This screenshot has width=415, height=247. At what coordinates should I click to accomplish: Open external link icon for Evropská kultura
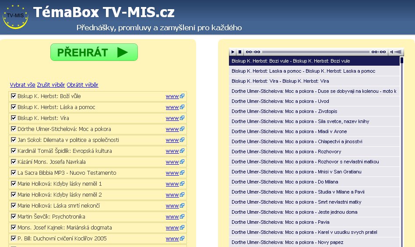pyautogui.click(x=182, y=151)
